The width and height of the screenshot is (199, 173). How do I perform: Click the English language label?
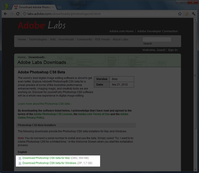click(22, 152)
